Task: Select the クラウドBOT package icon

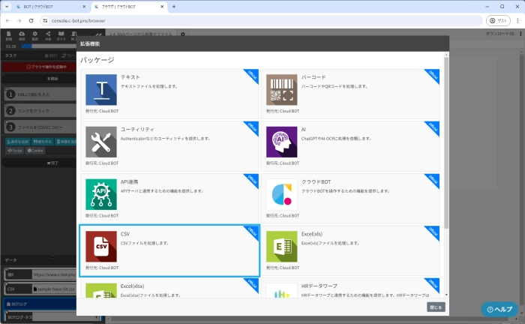Action: 282,193
